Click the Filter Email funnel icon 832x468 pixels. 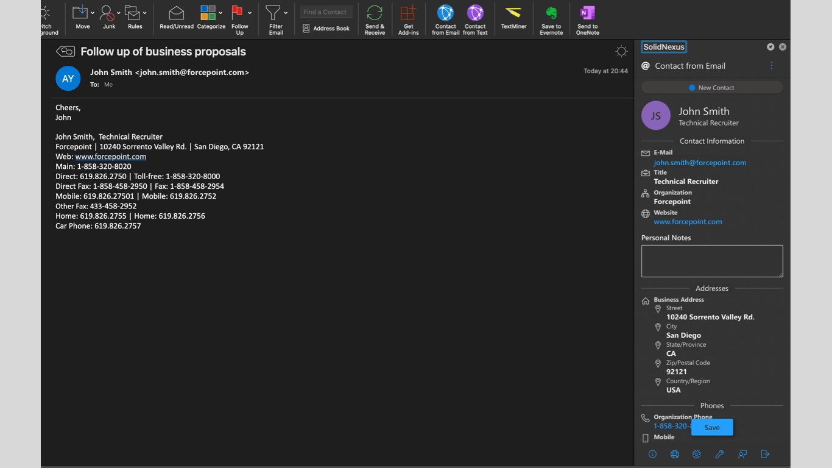(x=273, y=13)
